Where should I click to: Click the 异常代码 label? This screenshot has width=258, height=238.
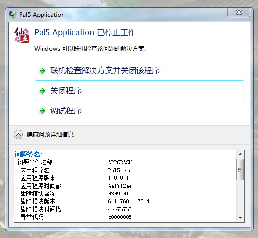33,217
